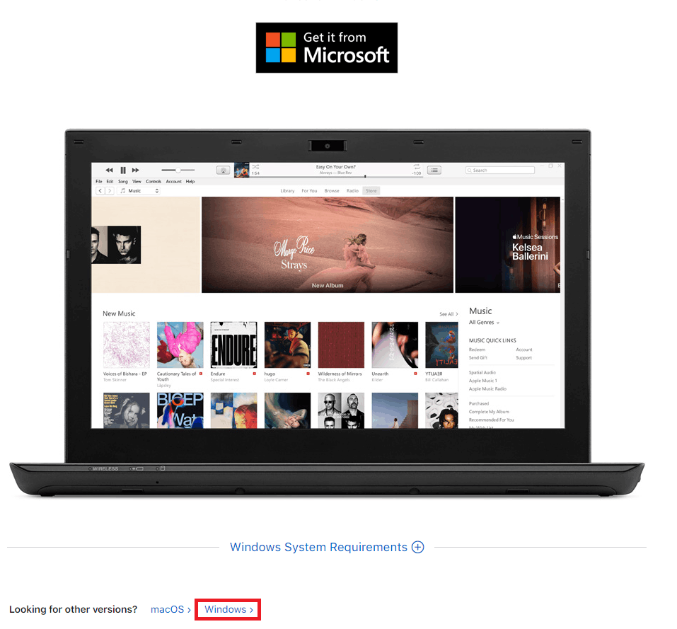Click the Support quick link

(x=523, y=358)
